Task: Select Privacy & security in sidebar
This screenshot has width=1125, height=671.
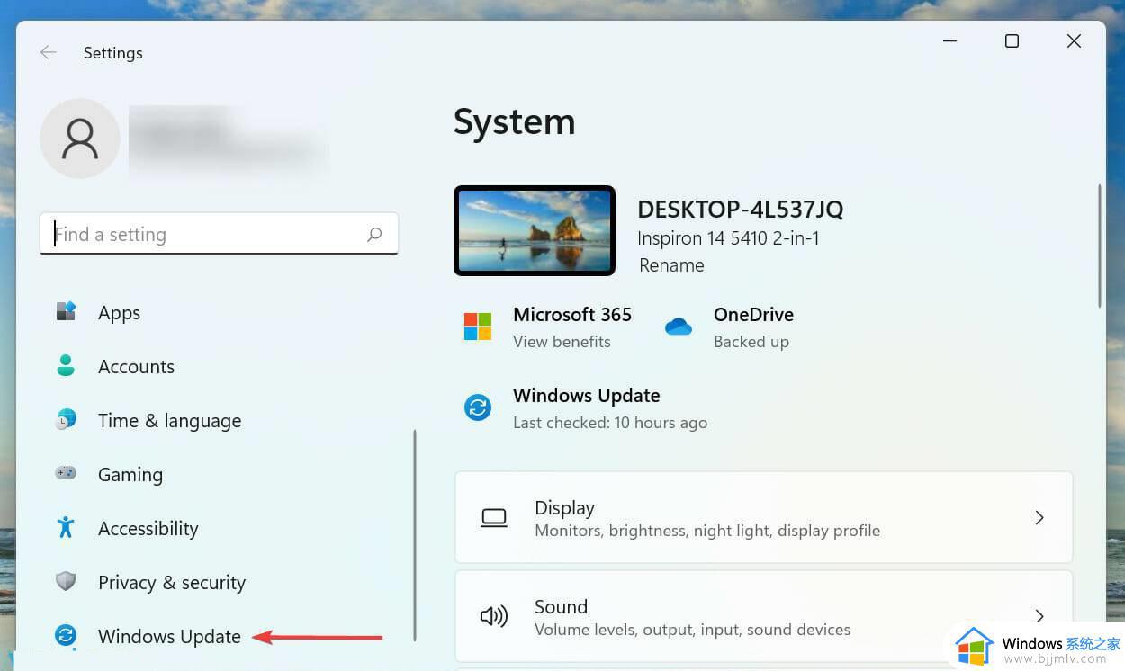Action: point(171,582)
